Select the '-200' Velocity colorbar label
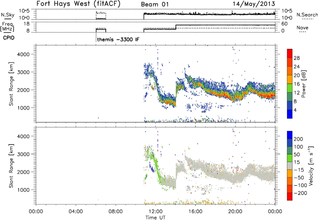The height and width of the screenshot is (220, 318). click(x=300, y=193)
